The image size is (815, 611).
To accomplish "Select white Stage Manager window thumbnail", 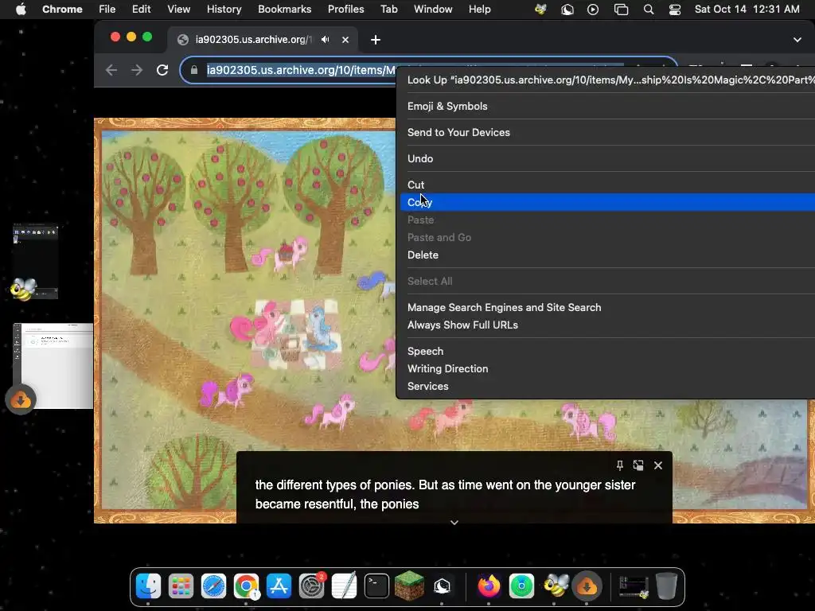I will [53, 365].
